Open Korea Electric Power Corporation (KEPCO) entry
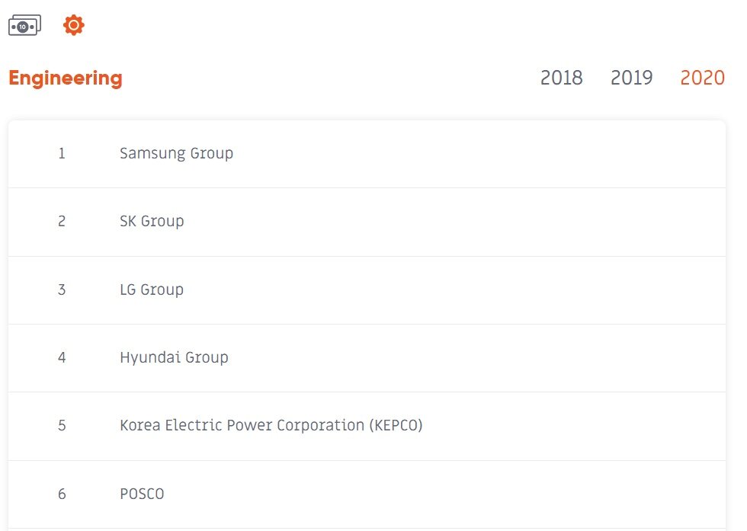The width and height of the screenshot is (747, 531). [271, 425]
